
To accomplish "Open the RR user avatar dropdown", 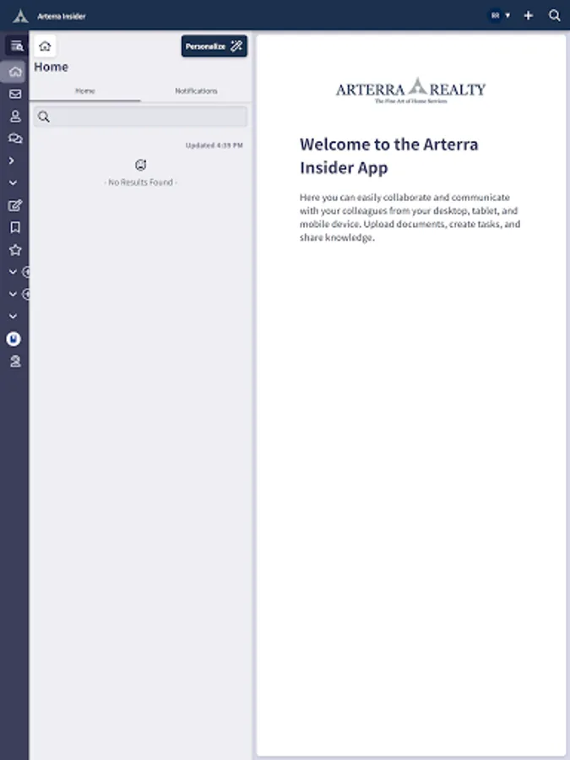I will (x=499, y=15).
